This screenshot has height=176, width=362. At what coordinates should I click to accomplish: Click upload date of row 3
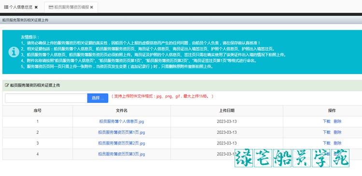coord(227,143)
